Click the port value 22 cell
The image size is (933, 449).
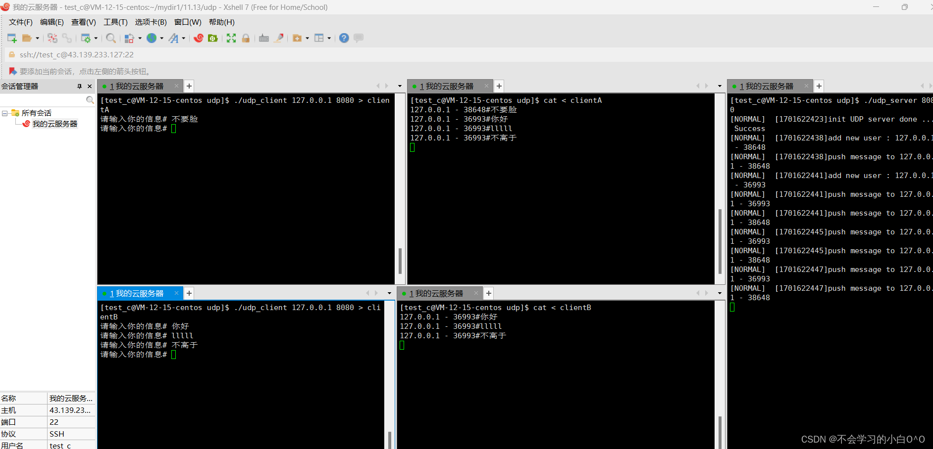71,422
